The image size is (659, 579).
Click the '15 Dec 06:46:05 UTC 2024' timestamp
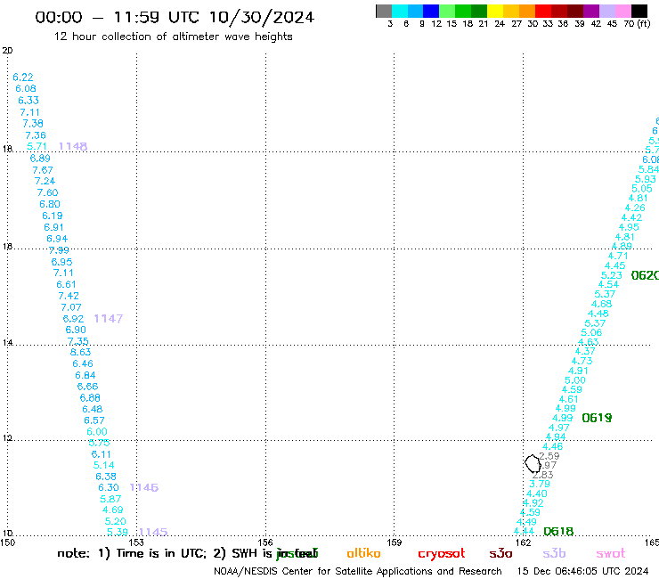(x=583, y=572)
